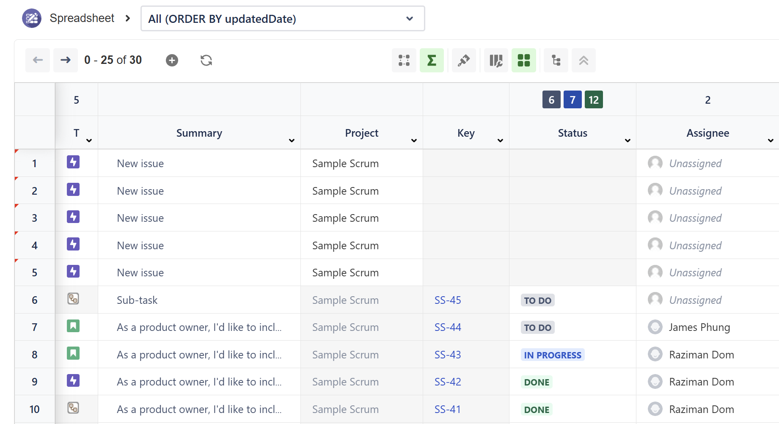Open issue link SS-43
This screenshot has height=424, width=779.
click(448, 355)
